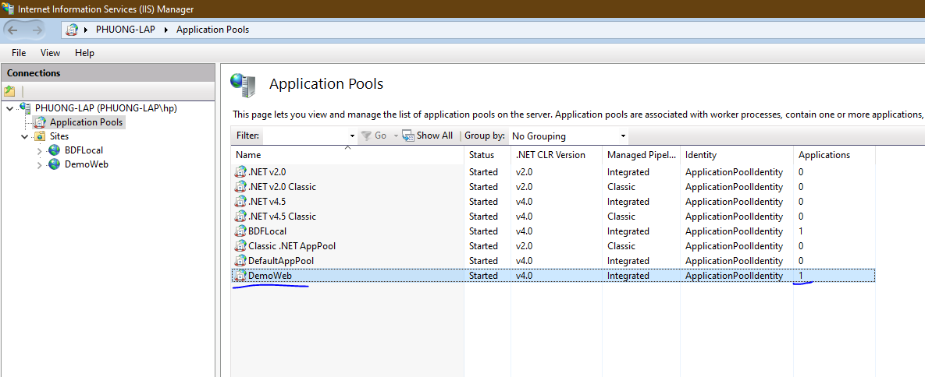Open the Help menu
This screenshot has width=925, height=377.
point(84,52)
